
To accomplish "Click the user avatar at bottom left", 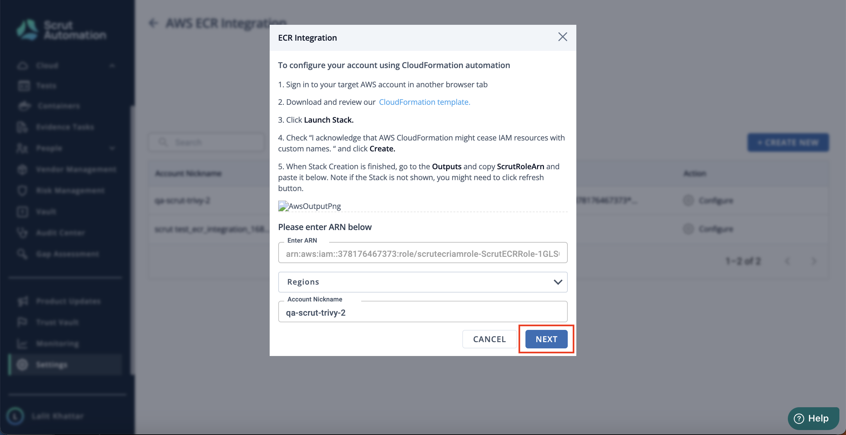I will pyautogui.click(x=15, y=416).
